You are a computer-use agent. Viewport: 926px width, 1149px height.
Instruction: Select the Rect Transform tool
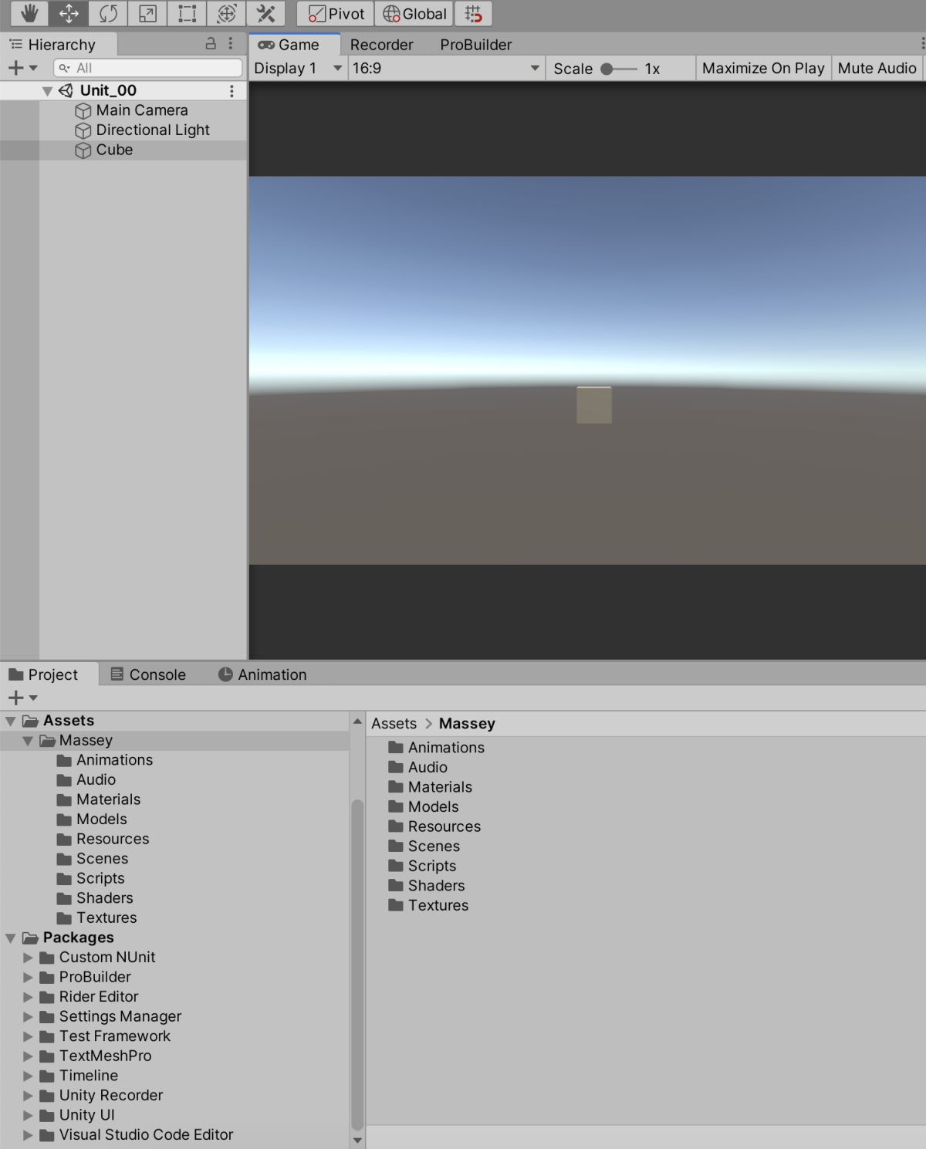(x=187, y=14)
